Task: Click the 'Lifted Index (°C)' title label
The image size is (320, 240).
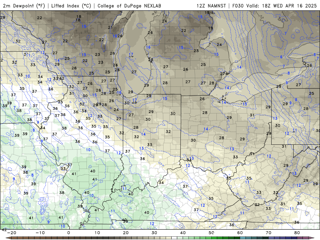Action: point(71,6)
